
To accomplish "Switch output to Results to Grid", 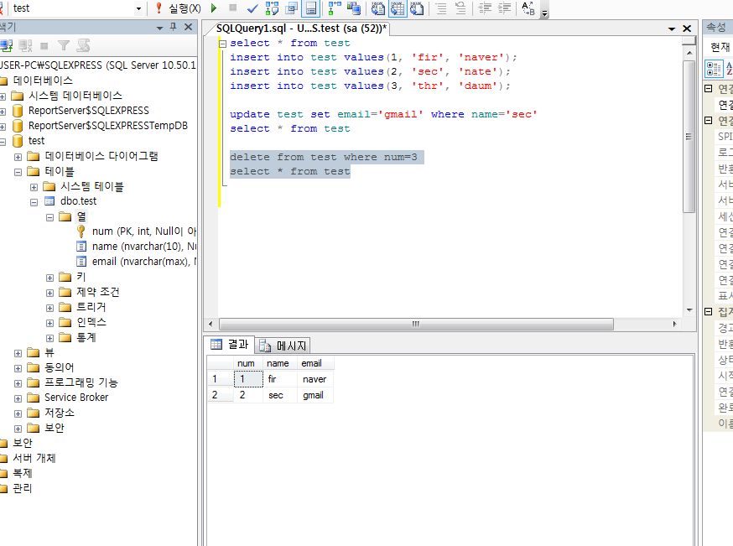I will coord(398,8).
